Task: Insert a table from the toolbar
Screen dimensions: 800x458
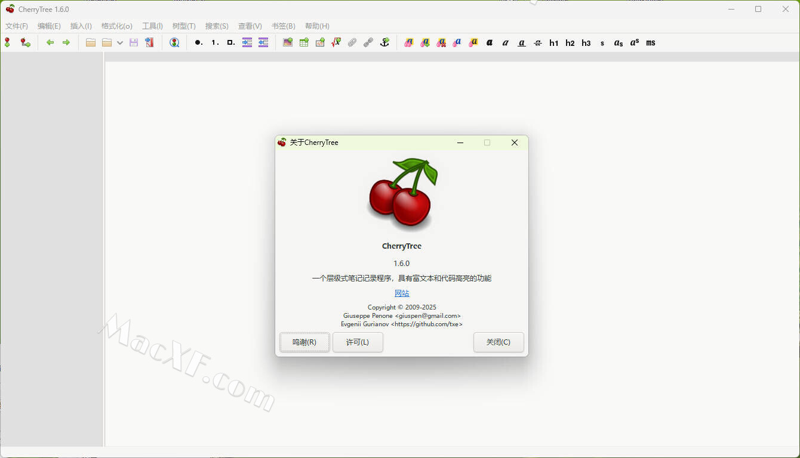Action: click(x=304, y=42)
